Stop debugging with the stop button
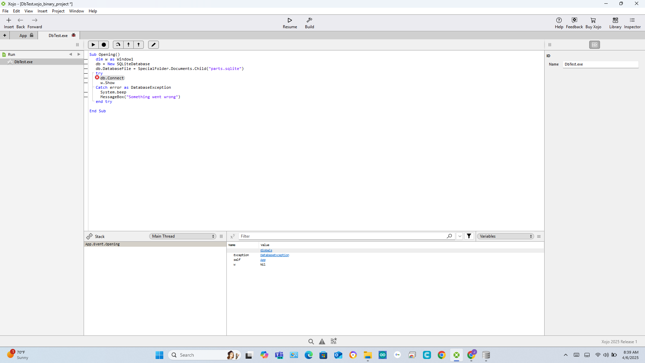Viewport: 645px width, 363px height. [104, 45]
